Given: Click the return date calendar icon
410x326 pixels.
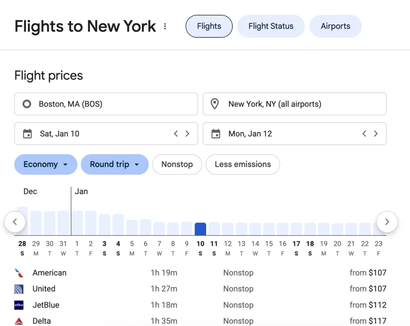Looking at the screenshot, I should 216,134.
